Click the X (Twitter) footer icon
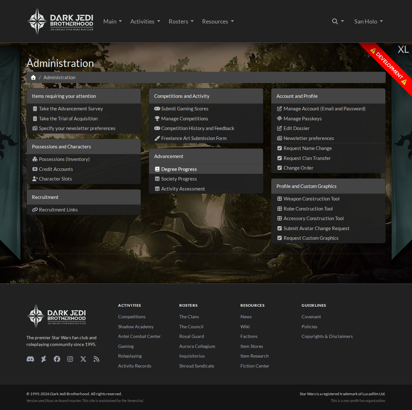 click(x=83, y=359)
